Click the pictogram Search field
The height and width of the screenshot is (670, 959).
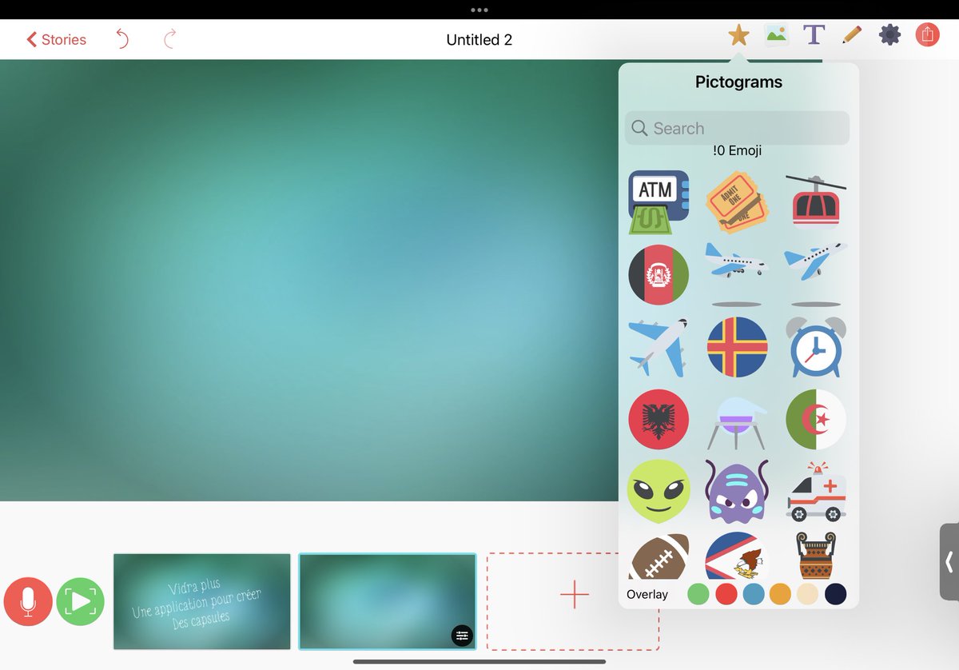(x=737, y=128)
